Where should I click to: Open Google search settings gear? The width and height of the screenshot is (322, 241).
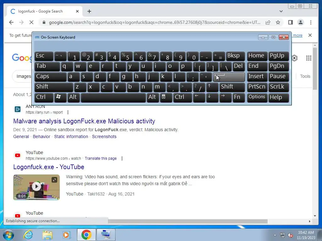294,58
